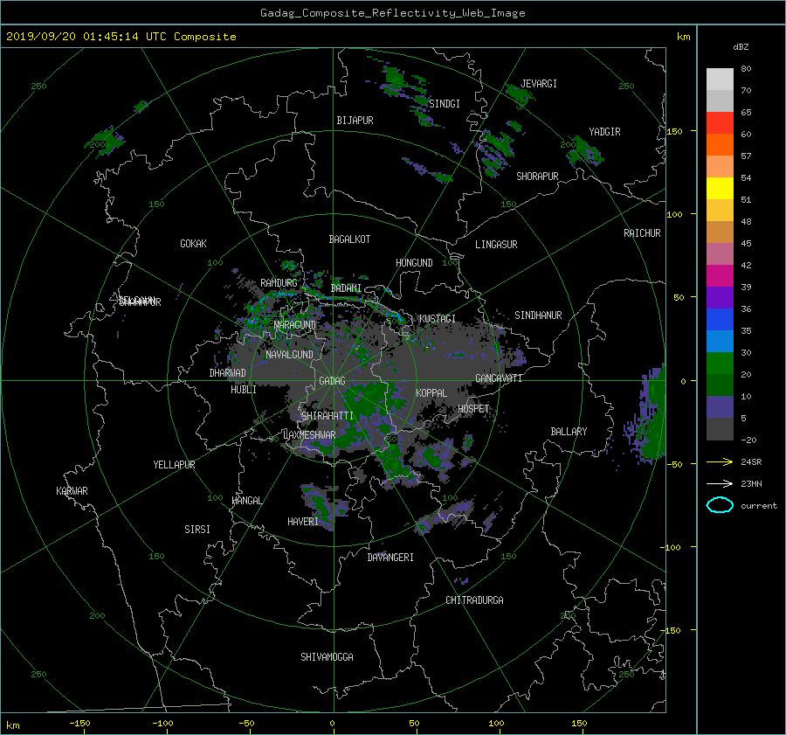This screenshot has width=786, height=735.
Task: Click the BIJAPUR city label
Action: (x=355, y=121)
